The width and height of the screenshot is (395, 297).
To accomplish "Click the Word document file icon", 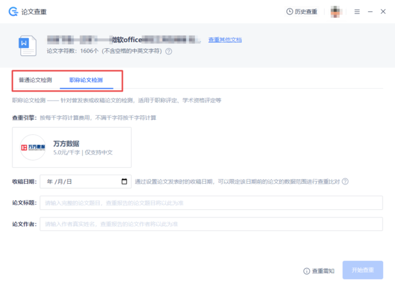I will click(x=28, y=45).
